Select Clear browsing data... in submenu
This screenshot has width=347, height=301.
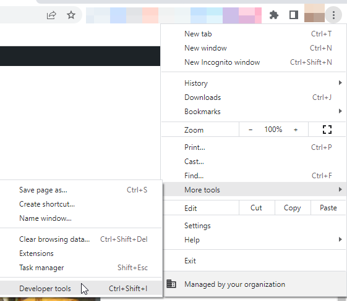(x=81, y=239)
